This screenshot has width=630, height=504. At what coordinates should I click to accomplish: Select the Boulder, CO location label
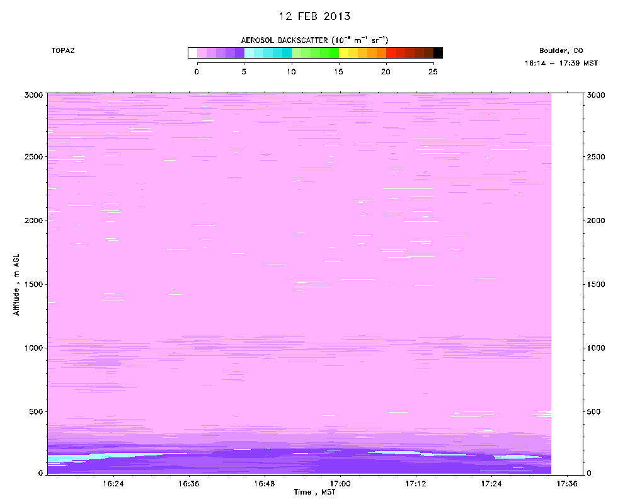pos(561,50)
